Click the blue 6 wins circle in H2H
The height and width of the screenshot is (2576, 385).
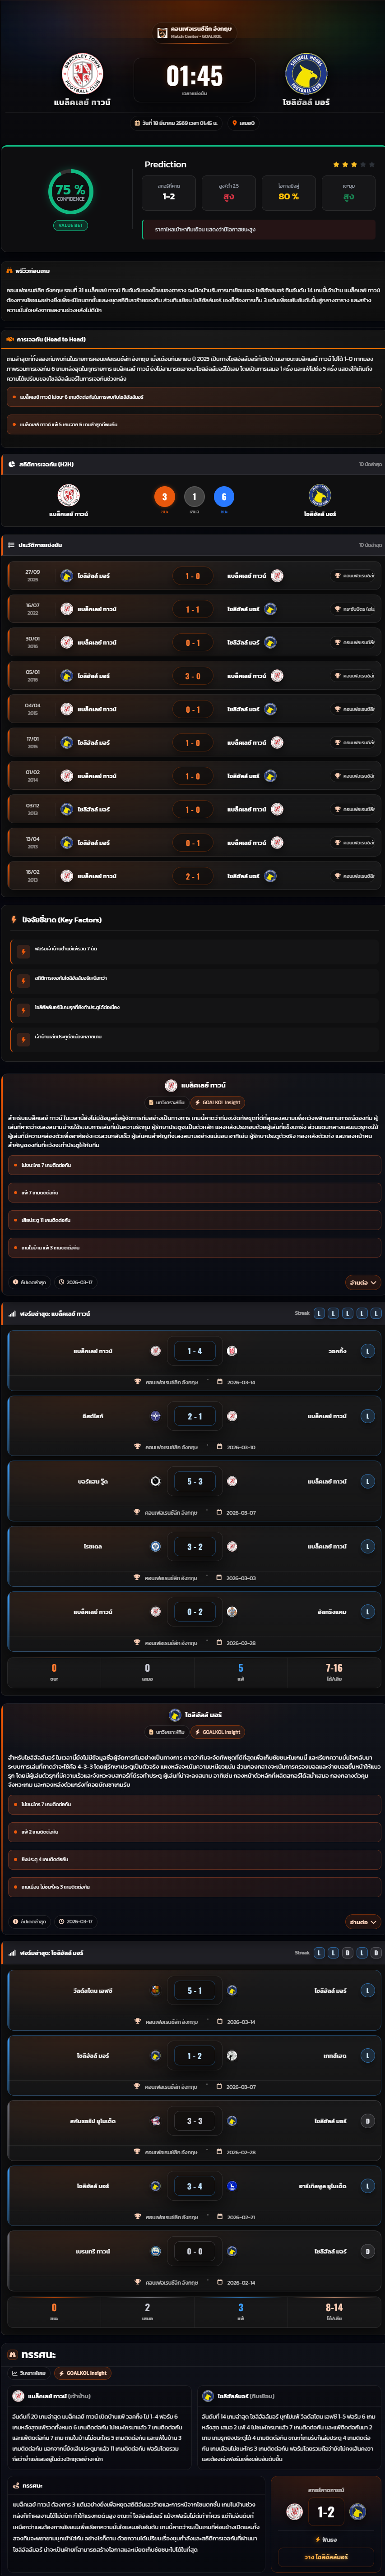point(224,496)
